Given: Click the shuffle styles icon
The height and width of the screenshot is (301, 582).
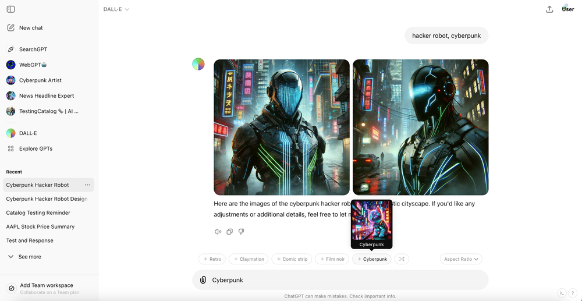Looking at the screenshot, I should tap(402, 259).
